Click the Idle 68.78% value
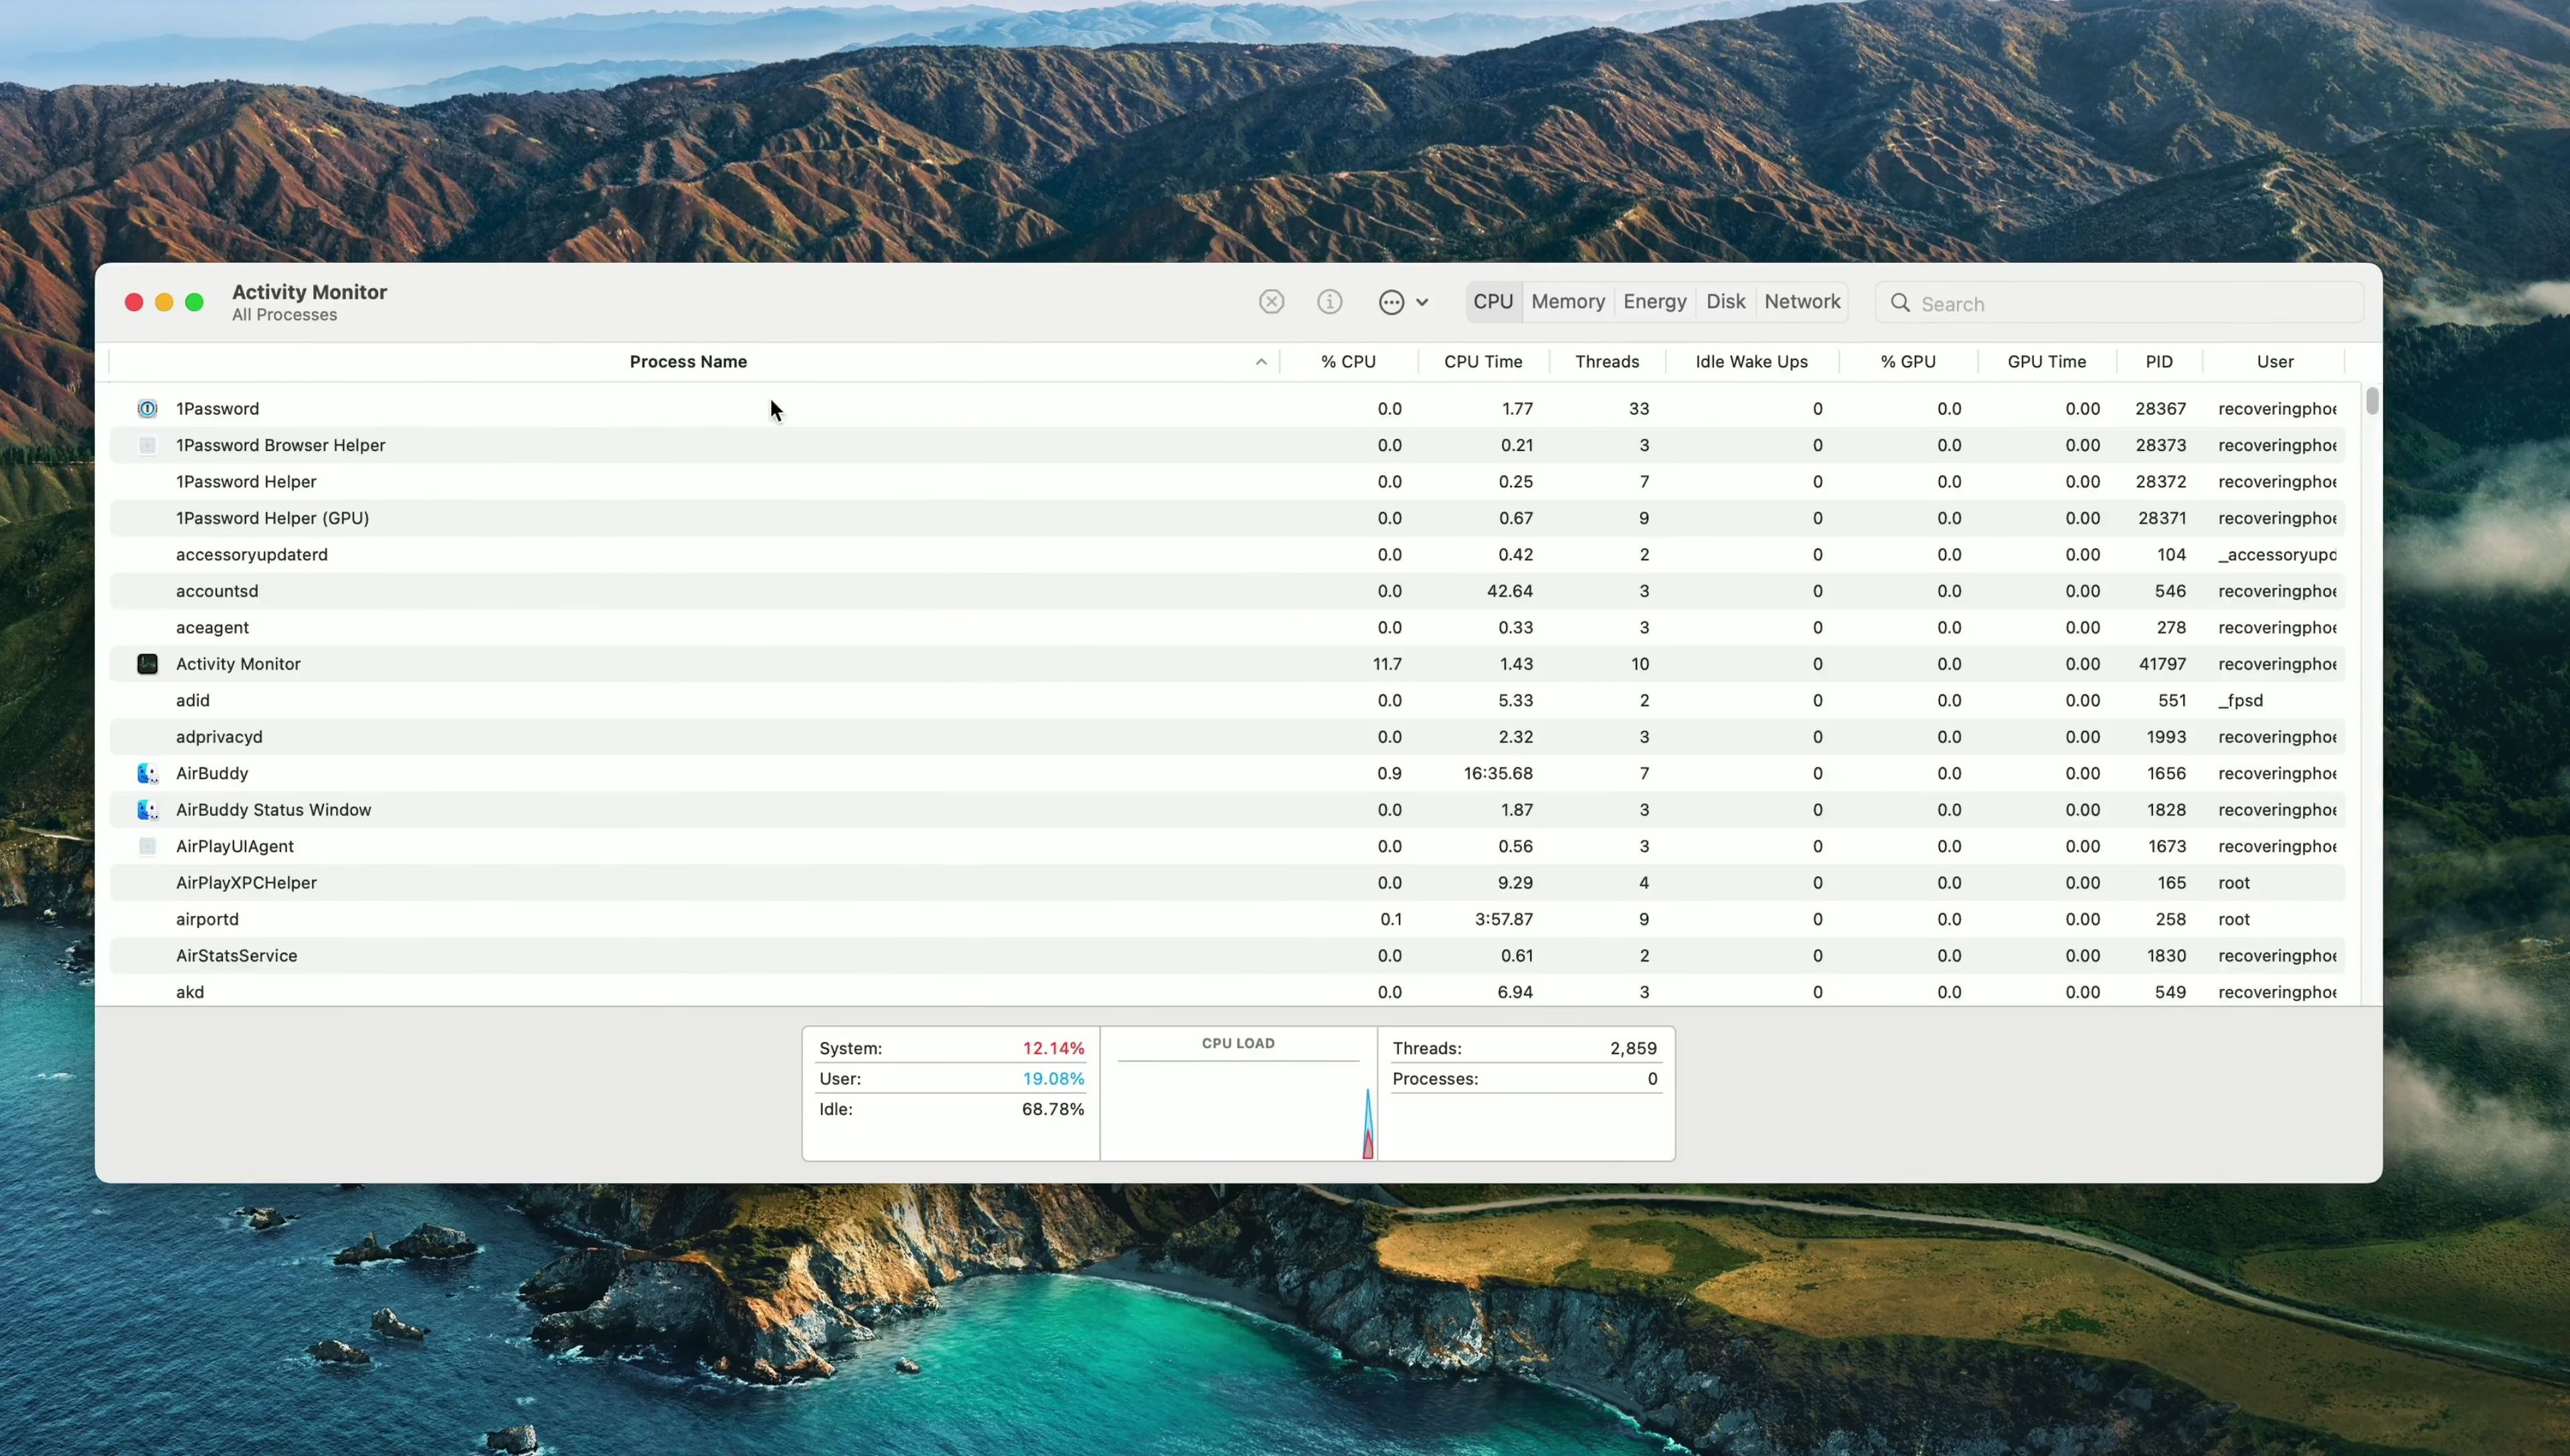This screenshot has width=2570, height=1456. [x=1053, y=1109]
